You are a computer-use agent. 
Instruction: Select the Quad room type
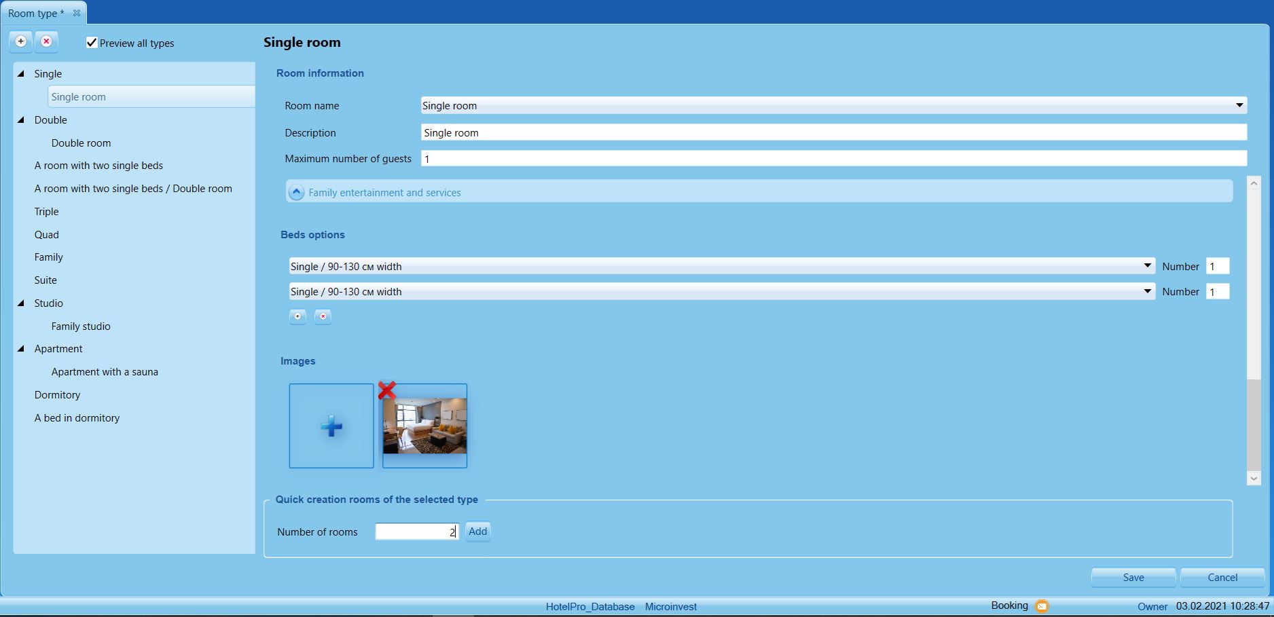[46, 234]
